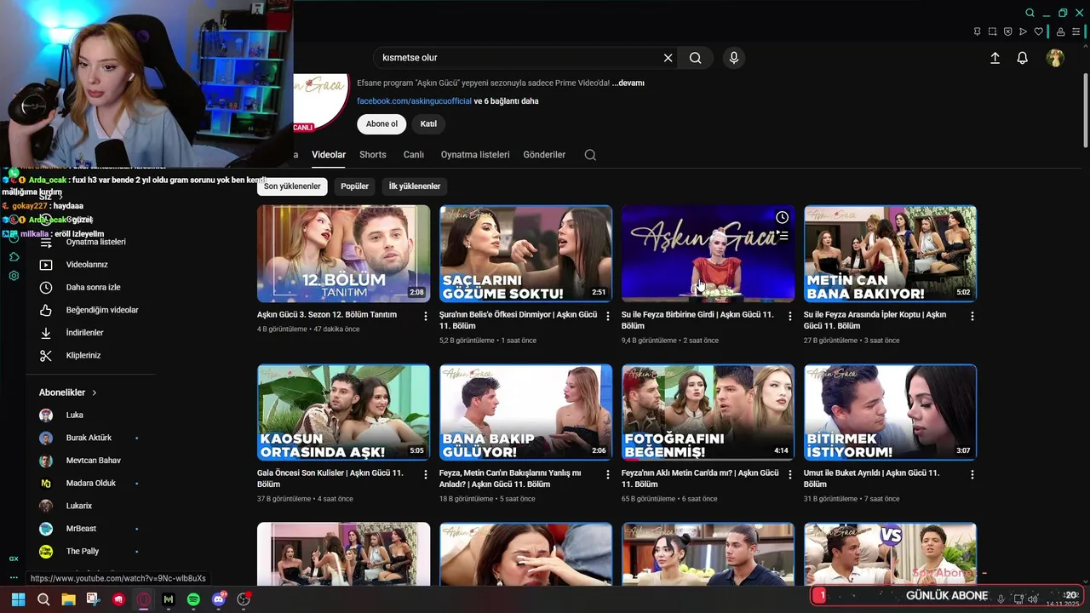Expand channel description with ...devamı

(628, 83)
